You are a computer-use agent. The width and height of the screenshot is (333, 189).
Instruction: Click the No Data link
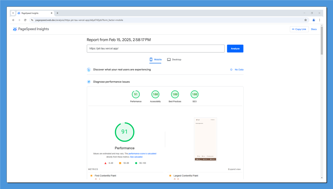239,70
